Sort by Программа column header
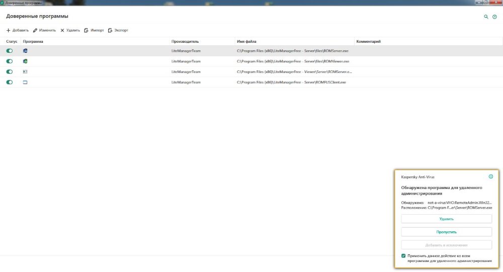Screen dimensions: 503x272 [33, 41]
